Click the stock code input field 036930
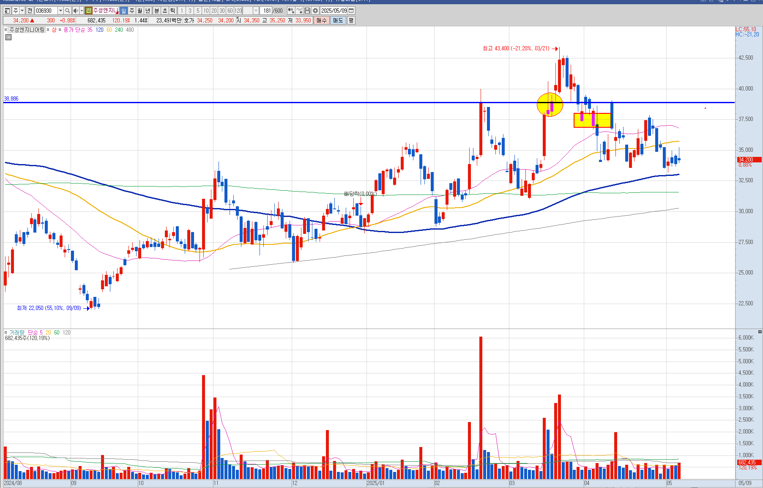The height and width of the screenshot is (488, 763). (46, 11)
